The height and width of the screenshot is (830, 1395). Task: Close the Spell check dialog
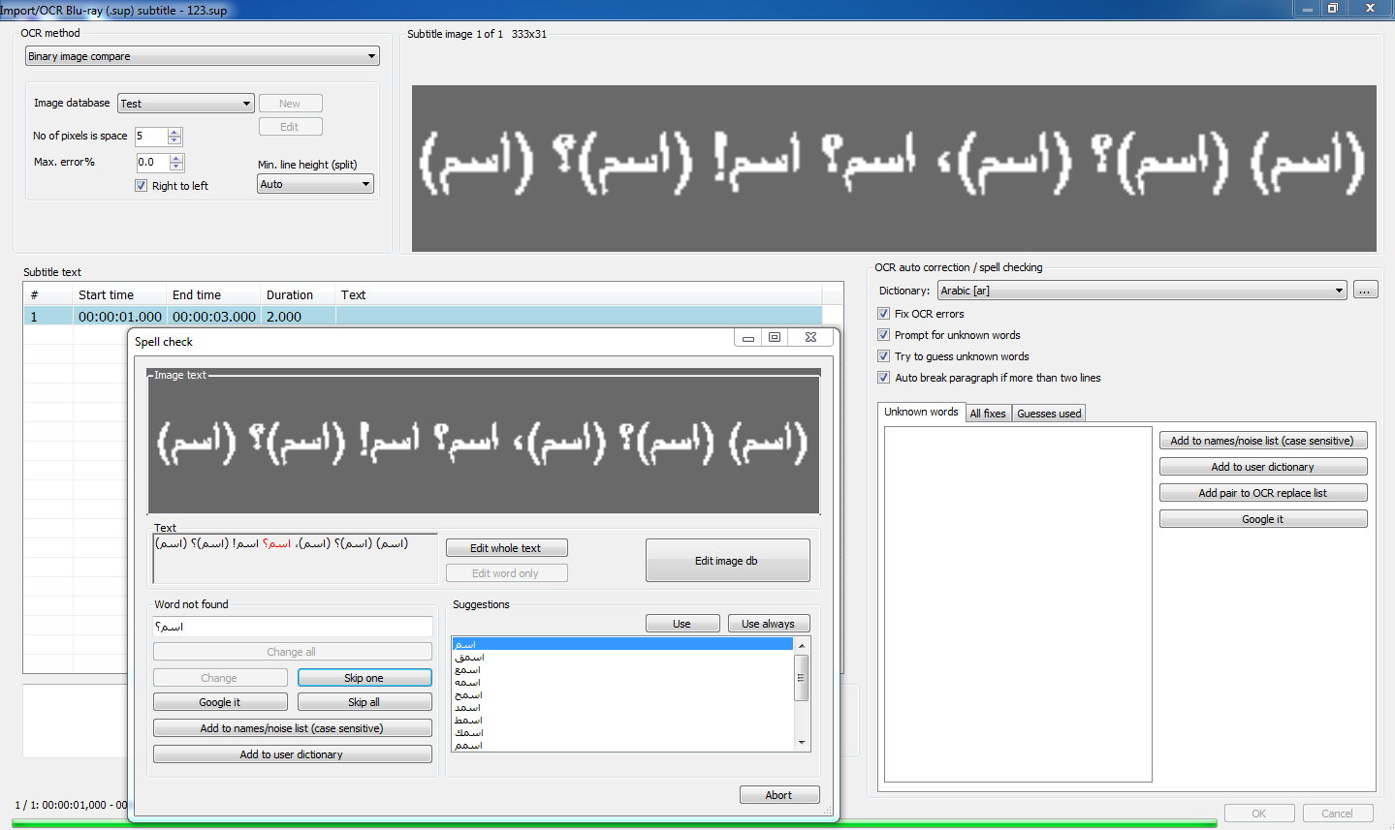[x=811, y=337]
